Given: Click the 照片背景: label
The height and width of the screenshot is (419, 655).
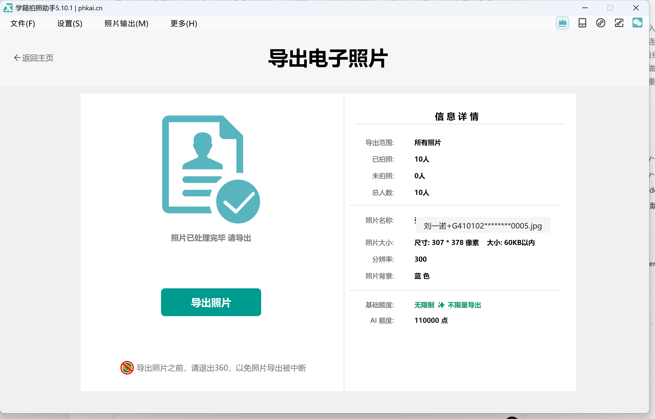Looking at the screenshot, I should (x=379, y=276).
